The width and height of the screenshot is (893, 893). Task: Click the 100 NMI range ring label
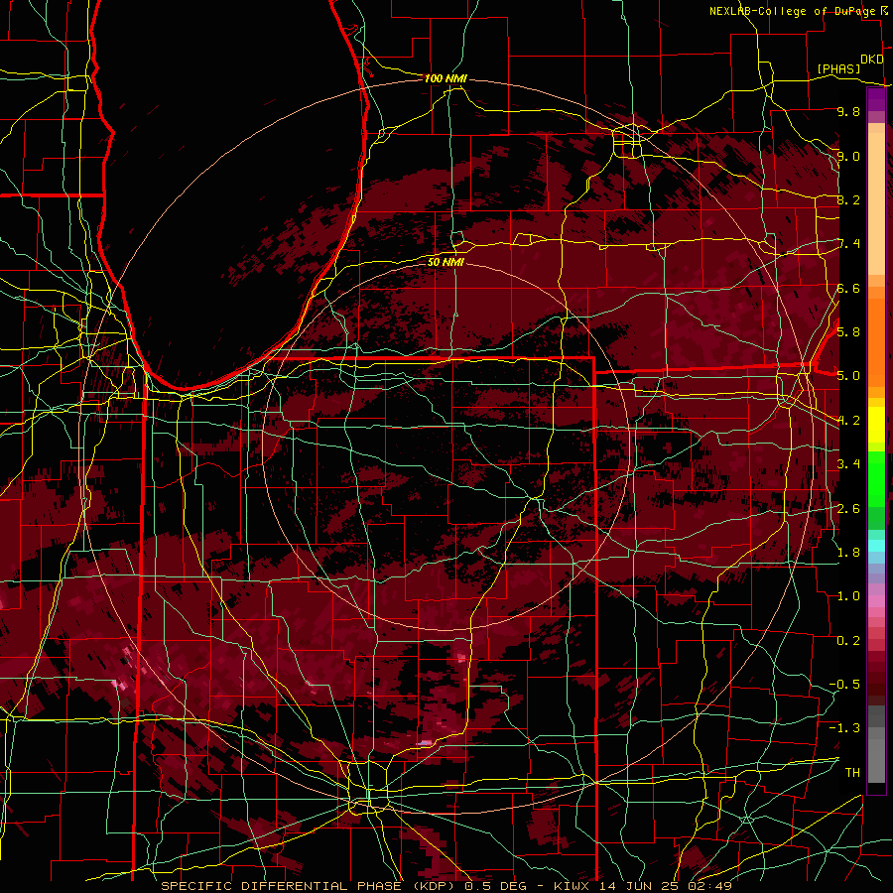[x=446, y=78]
